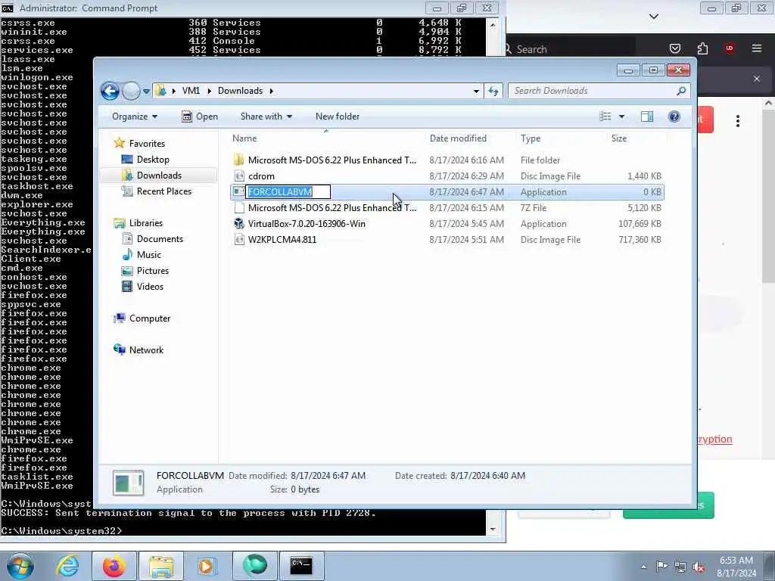Click the Command Prompt scrollbar up arrow
The image size is (775, 581).
point(493,23)
